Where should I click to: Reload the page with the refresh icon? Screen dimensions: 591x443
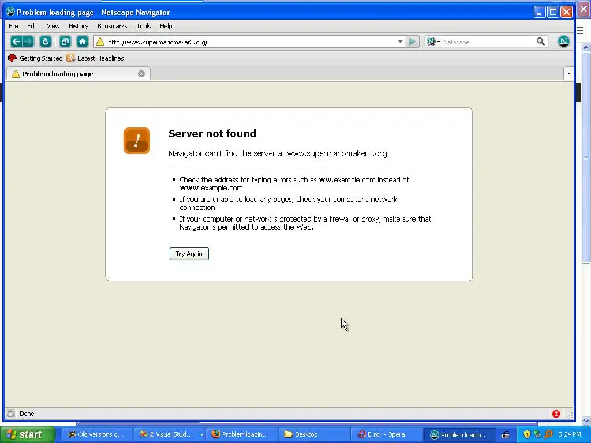point(46,42)
